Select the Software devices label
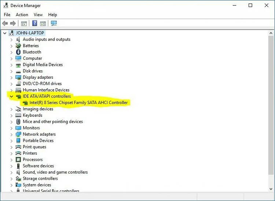This screenshot has height=201, width=275. point(38,166)
